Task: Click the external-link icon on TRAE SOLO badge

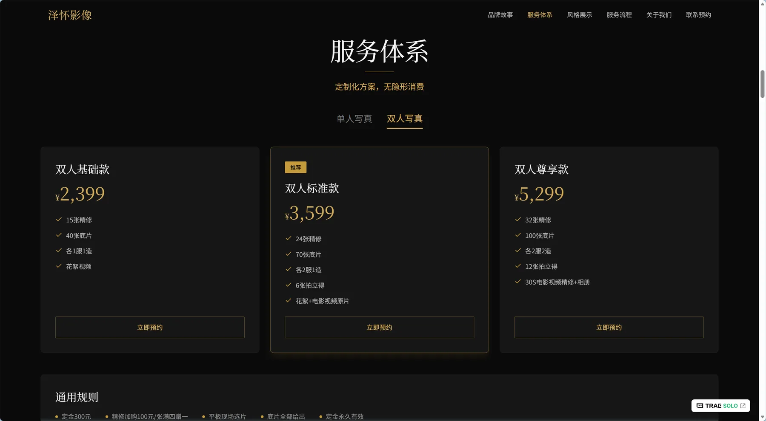Action: click(x=743, y=406)
